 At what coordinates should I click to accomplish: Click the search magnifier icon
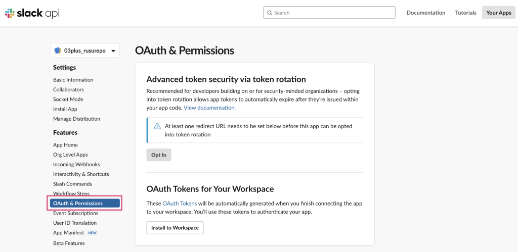[270, 13]
